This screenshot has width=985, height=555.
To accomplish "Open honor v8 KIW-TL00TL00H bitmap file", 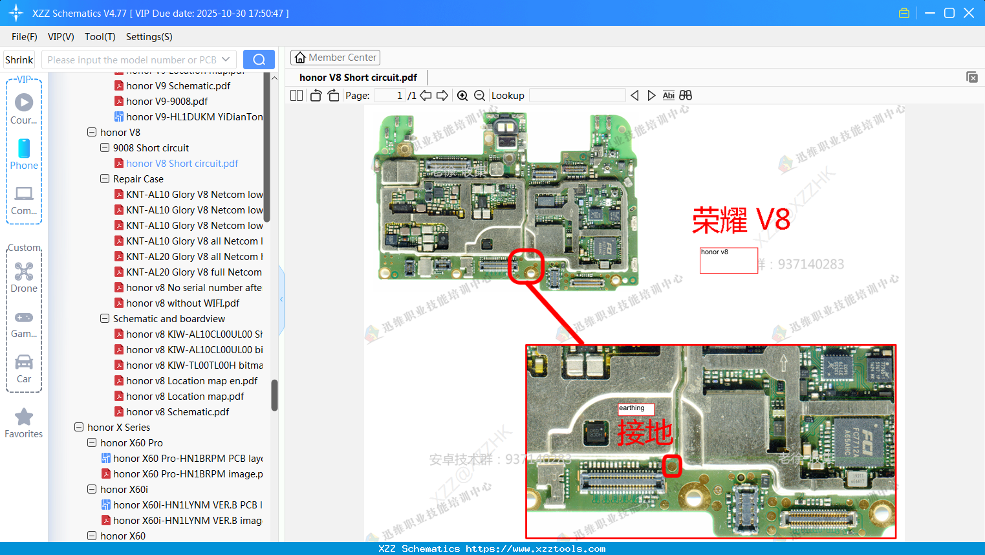I will 188,365.
